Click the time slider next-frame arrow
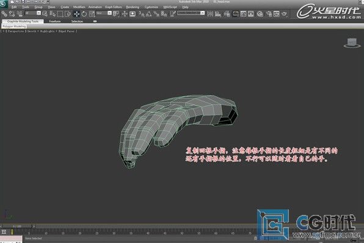 pos(34,226)
